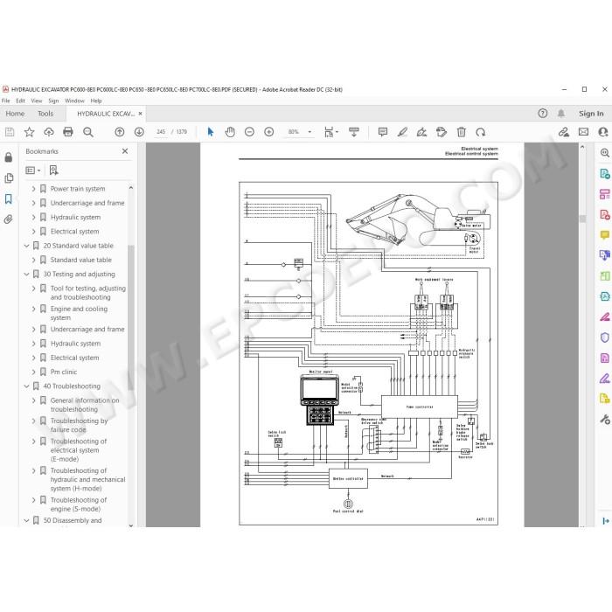Screen dimensions: 612x612
Task: Delete page with trash icon
Action: pos(462,132)
